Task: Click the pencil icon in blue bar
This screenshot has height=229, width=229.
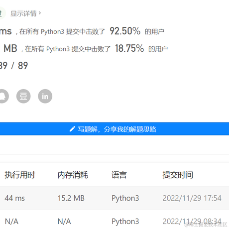Action: pos(72,129)
